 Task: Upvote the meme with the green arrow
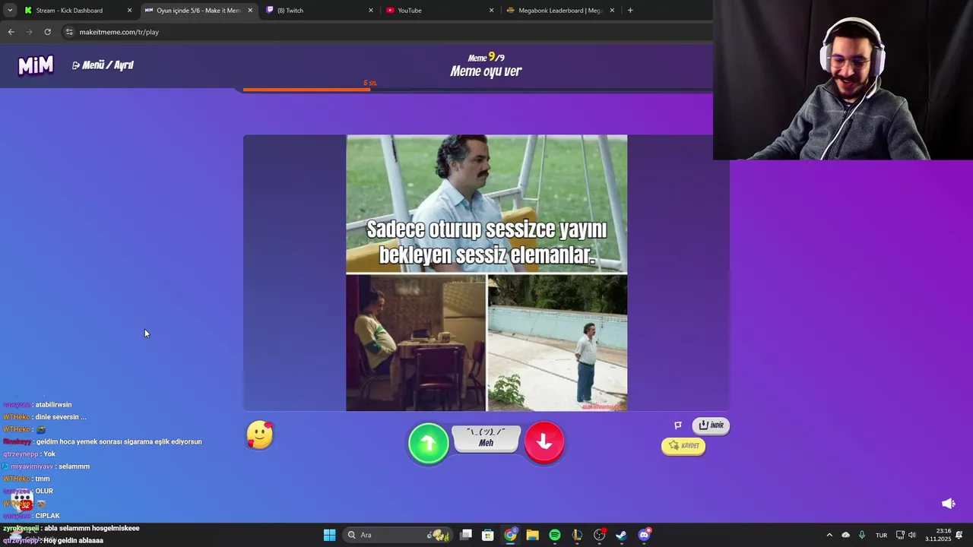click(x=429, y=443)
